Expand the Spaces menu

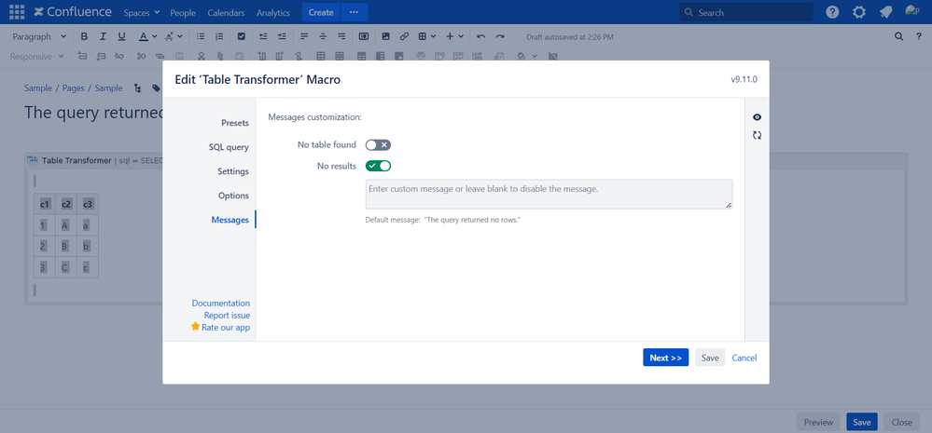click(142, 12)
